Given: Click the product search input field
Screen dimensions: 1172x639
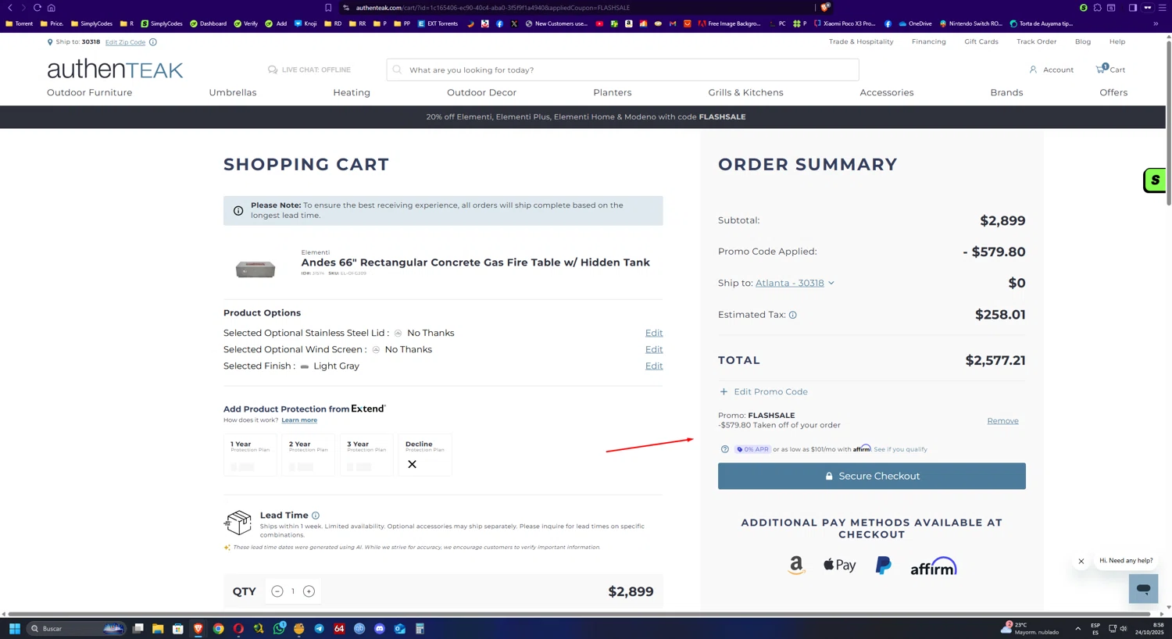Looking at the screenshot, I should [x=623, y=70].
